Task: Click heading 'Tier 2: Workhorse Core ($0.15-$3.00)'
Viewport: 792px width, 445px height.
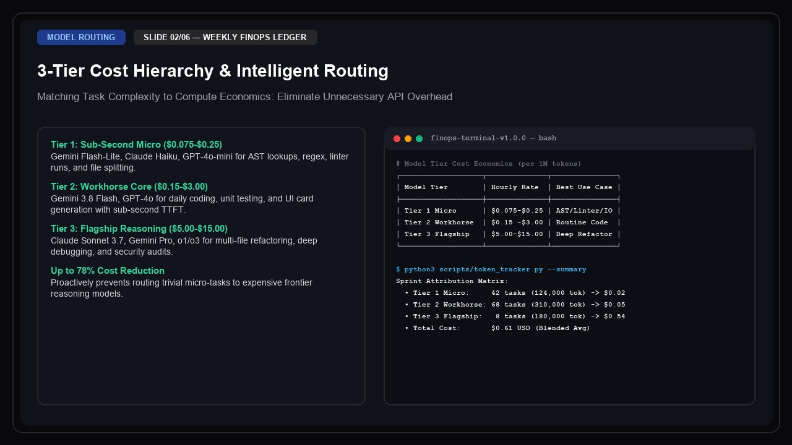Action: (x=129, y=187)
